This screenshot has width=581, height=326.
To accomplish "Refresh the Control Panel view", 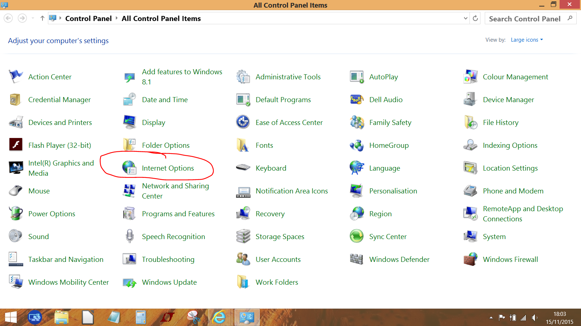I will [x=475, y=18].
